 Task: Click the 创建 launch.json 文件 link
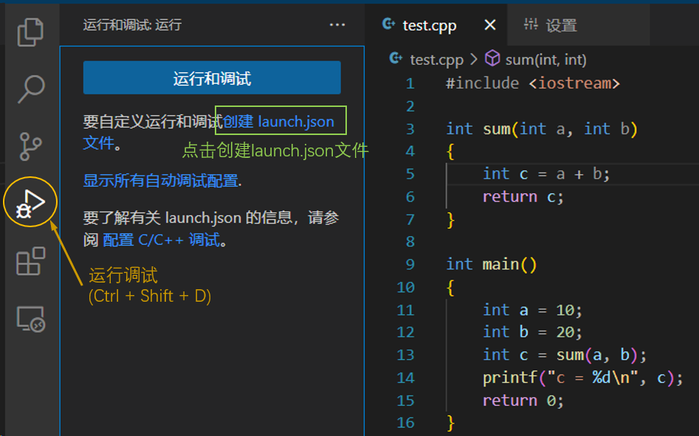tap(280, 120)
